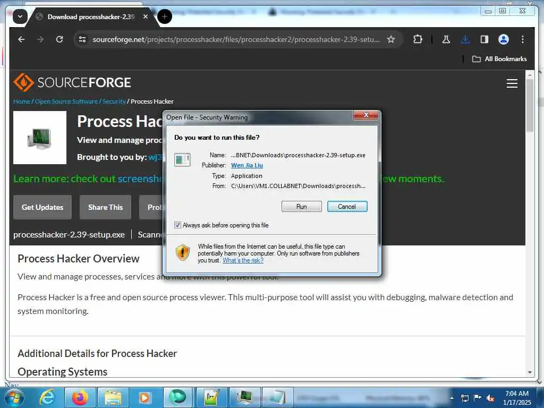
Task: Follow the Home breadcrumb link
Action: 21,101
